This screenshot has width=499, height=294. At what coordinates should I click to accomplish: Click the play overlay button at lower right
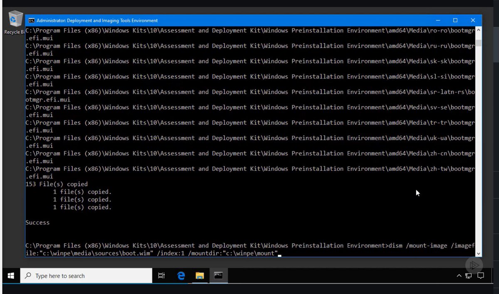coord(474,265)
